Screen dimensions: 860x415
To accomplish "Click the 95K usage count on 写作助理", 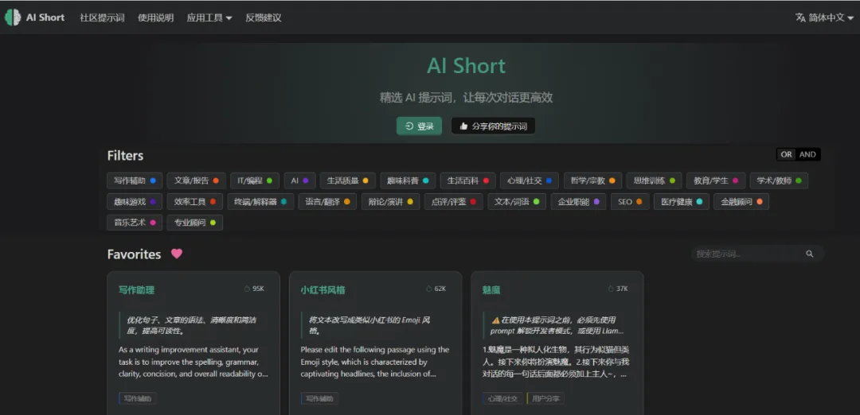I will click(x=255, y=289).
